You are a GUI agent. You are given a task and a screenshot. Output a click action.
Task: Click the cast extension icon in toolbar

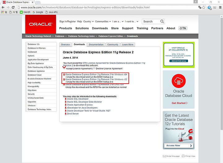point(215,7)
